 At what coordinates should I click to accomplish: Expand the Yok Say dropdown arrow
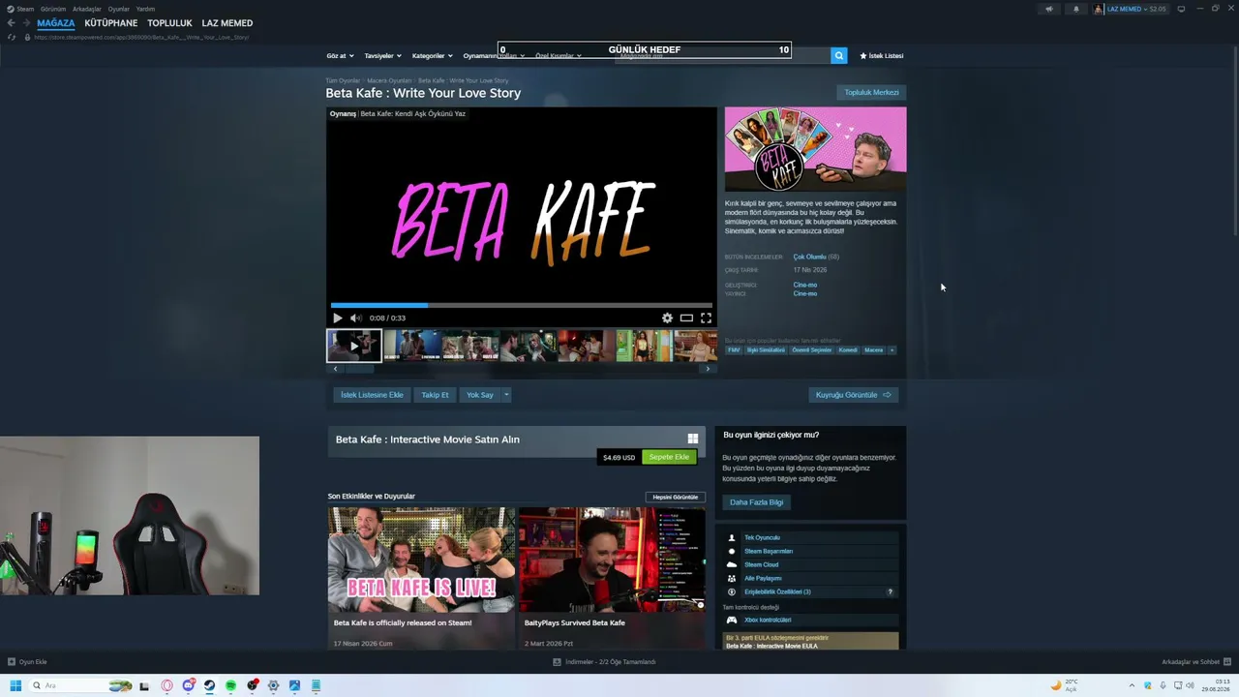506,395
